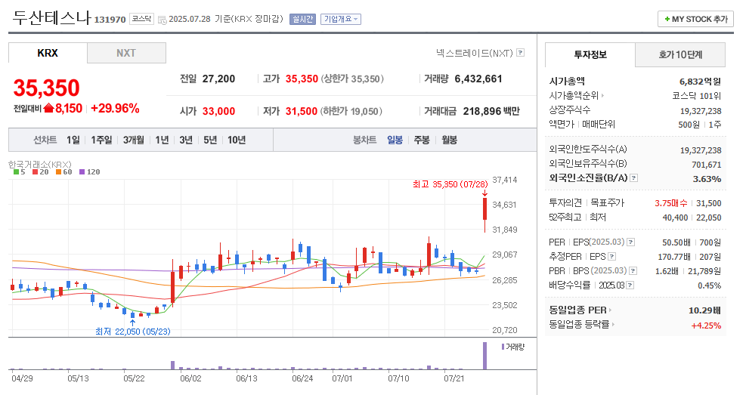746x395 pixels.
Task: Click the 52주최고 40,400 value
Action: click(675, 218)
